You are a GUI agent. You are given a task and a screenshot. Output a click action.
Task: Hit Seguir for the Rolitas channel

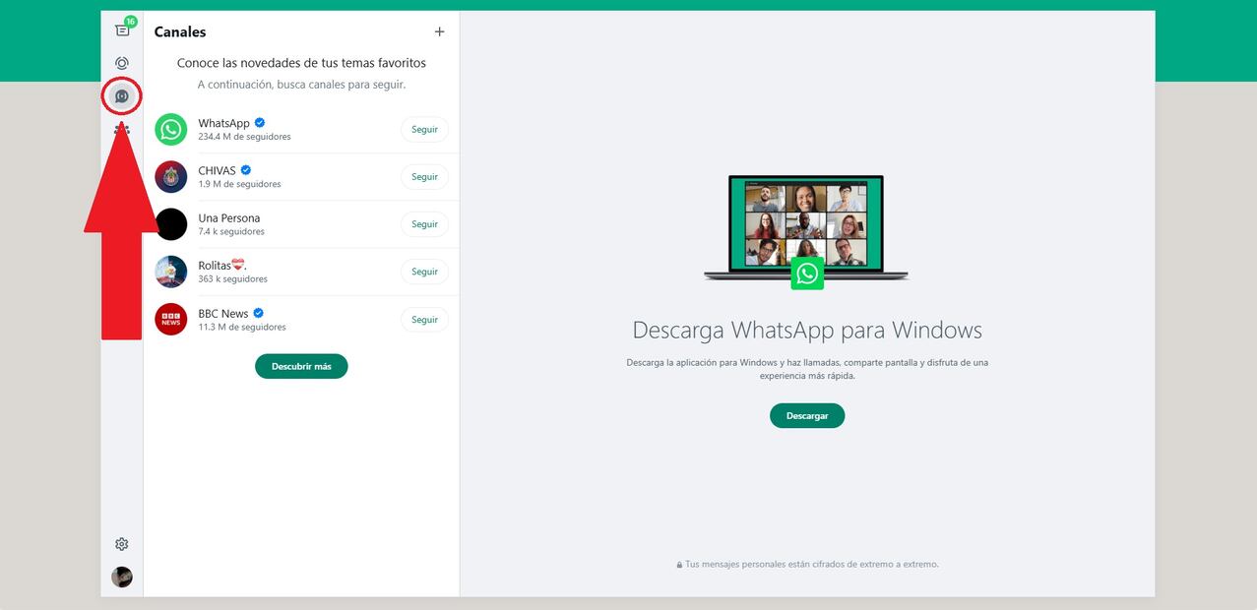424,272
